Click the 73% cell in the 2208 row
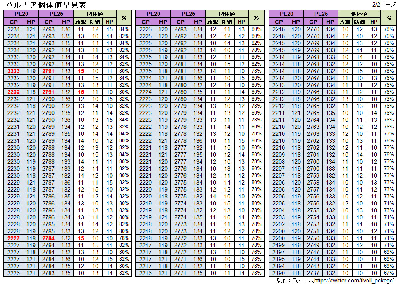Viewport: 401px width, 284px height. 389,162
